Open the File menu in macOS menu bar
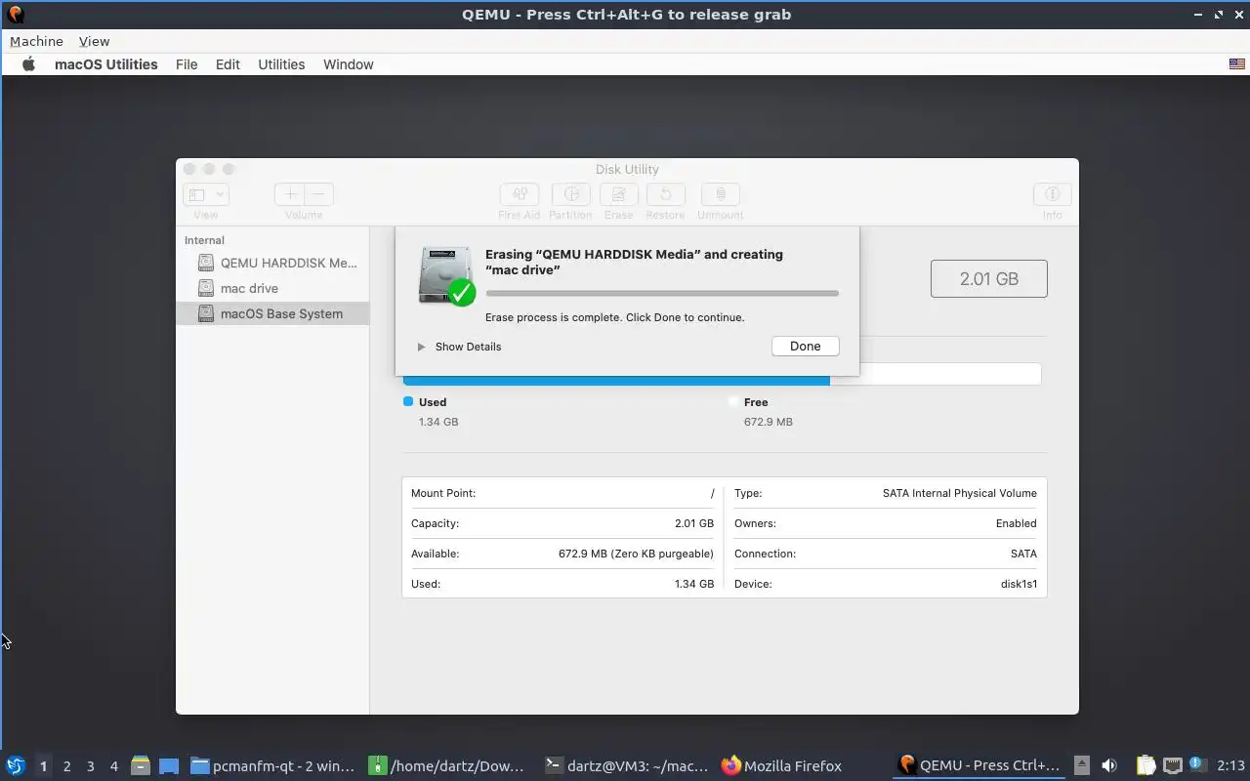The height and width of the screenshot is (781, 1250). click(187, 64)
